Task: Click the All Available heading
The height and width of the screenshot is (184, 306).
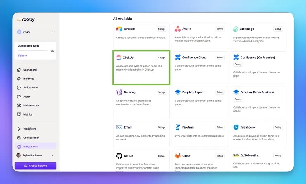Action: 122,19
